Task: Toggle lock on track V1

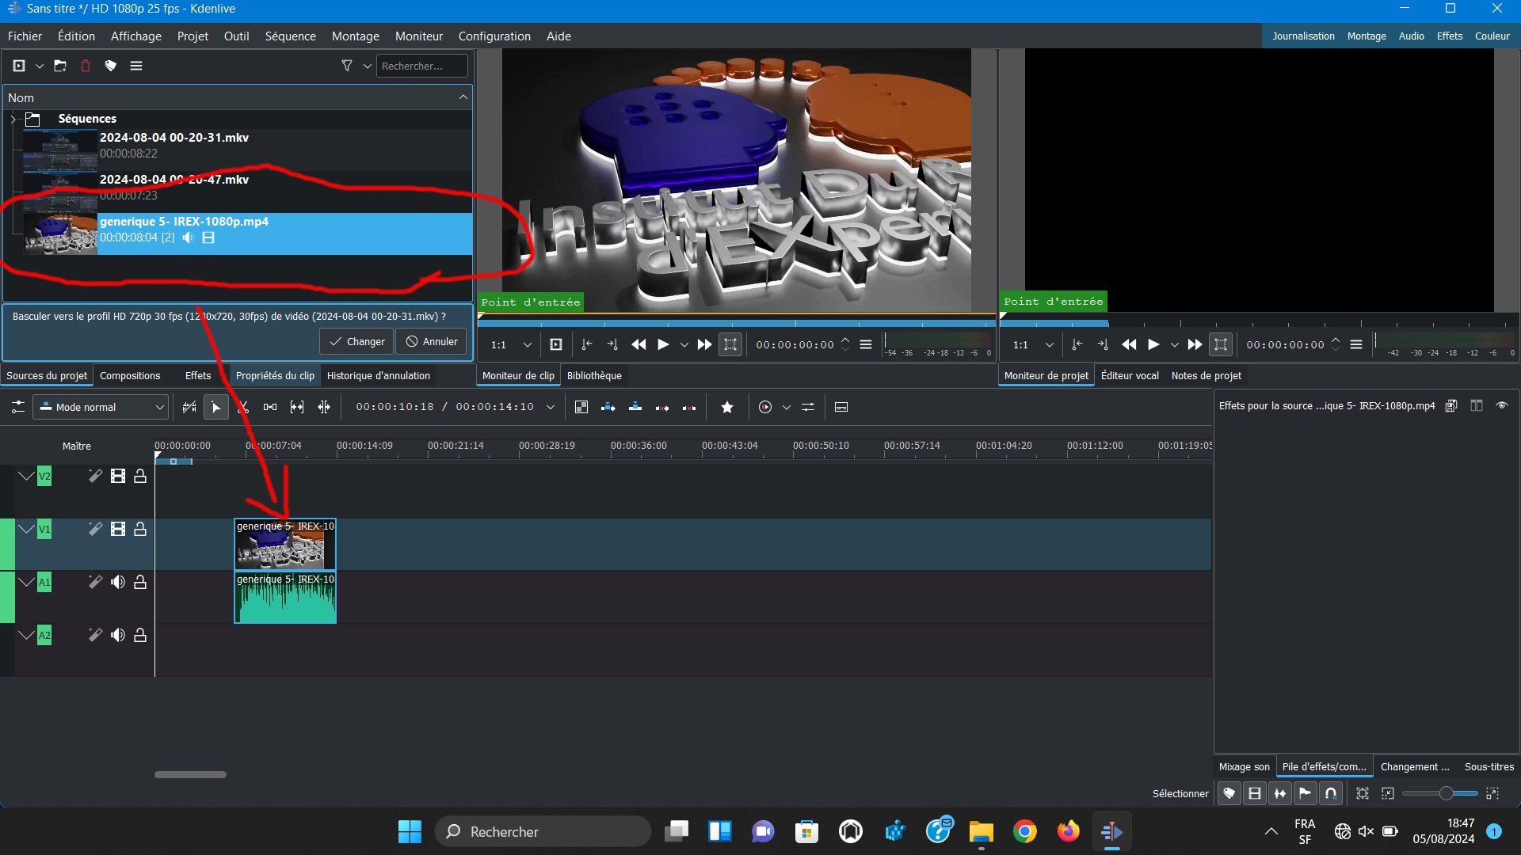Action: pos(140,529)
